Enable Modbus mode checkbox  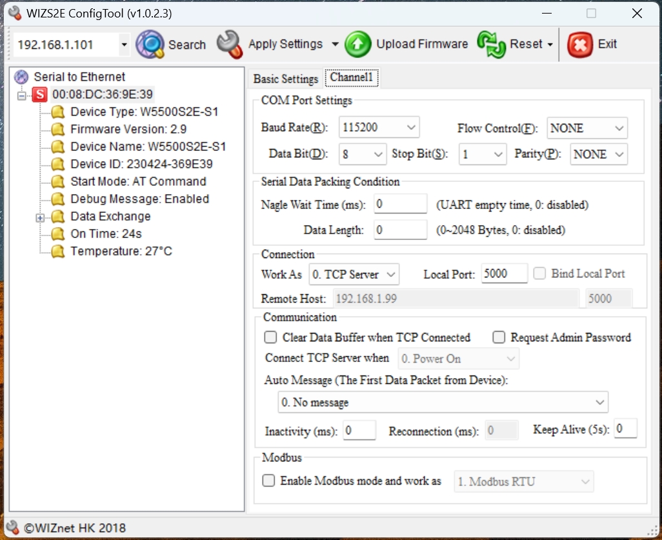tap(268, 481)
